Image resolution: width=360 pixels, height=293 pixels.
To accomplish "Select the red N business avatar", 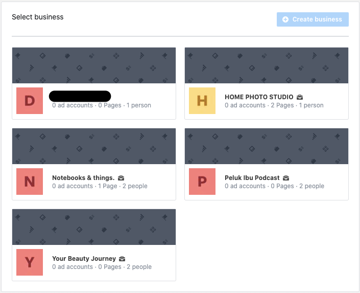I will click(x=30, y=182).
